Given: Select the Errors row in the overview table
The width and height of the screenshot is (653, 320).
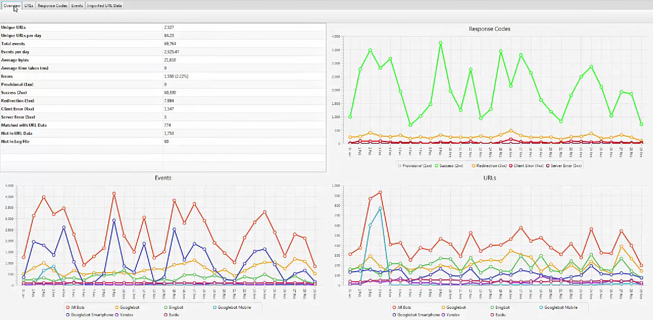Looking at the screenshot, I should [82, 76].
